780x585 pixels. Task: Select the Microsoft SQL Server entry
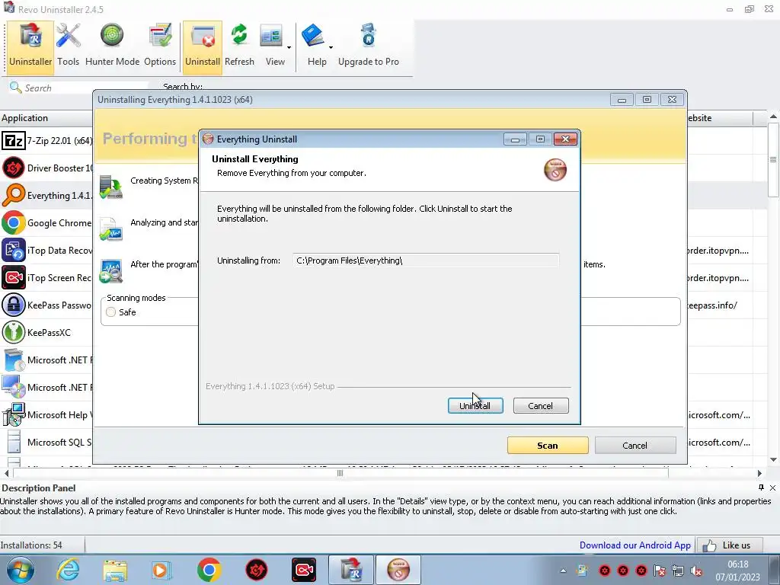[x=46, y=443]
